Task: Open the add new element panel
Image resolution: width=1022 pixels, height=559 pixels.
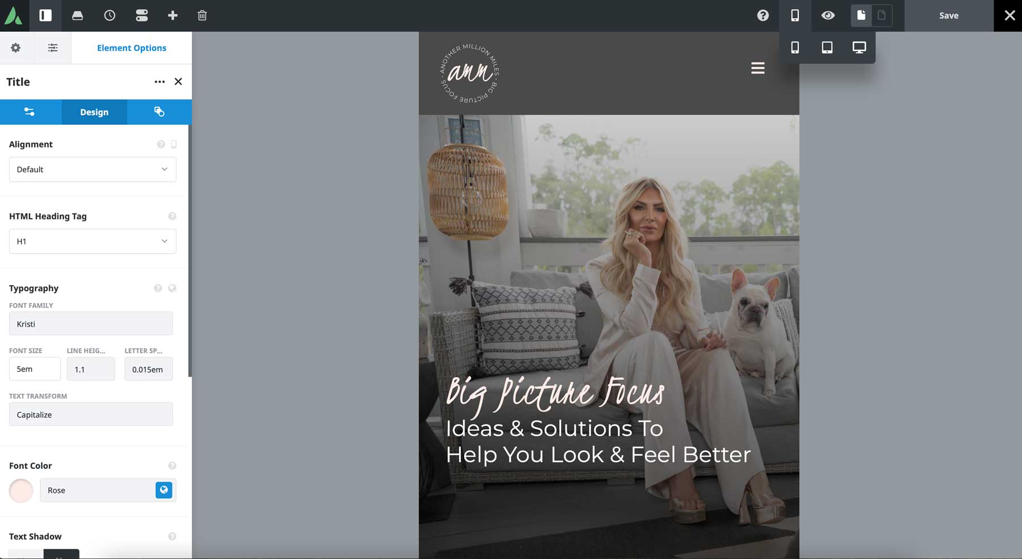Action: (x=173, y=16)
